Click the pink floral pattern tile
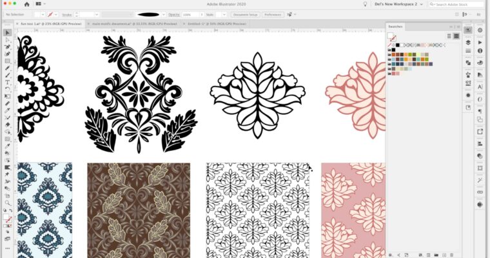The width and height of the screenshot is (490, 258). click(353, 210)
